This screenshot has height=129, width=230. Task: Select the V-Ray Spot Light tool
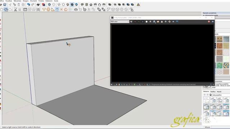53,10
